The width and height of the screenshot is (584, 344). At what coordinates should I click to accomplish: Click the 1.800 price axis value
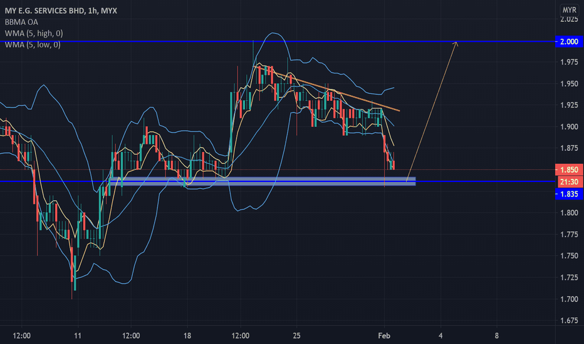pos(569,213)
